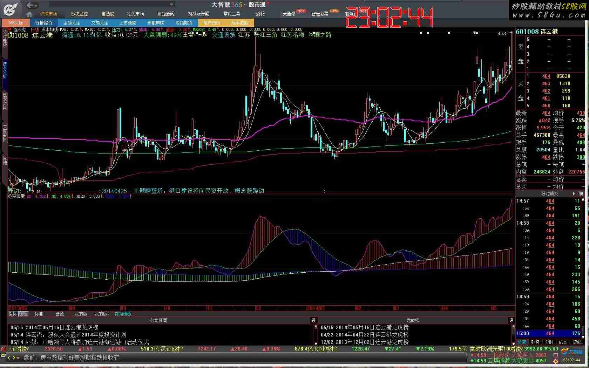This screenshot has width=589, height=368.
Task: Open the 板块监控 menu
Action: tap(79, 14)
